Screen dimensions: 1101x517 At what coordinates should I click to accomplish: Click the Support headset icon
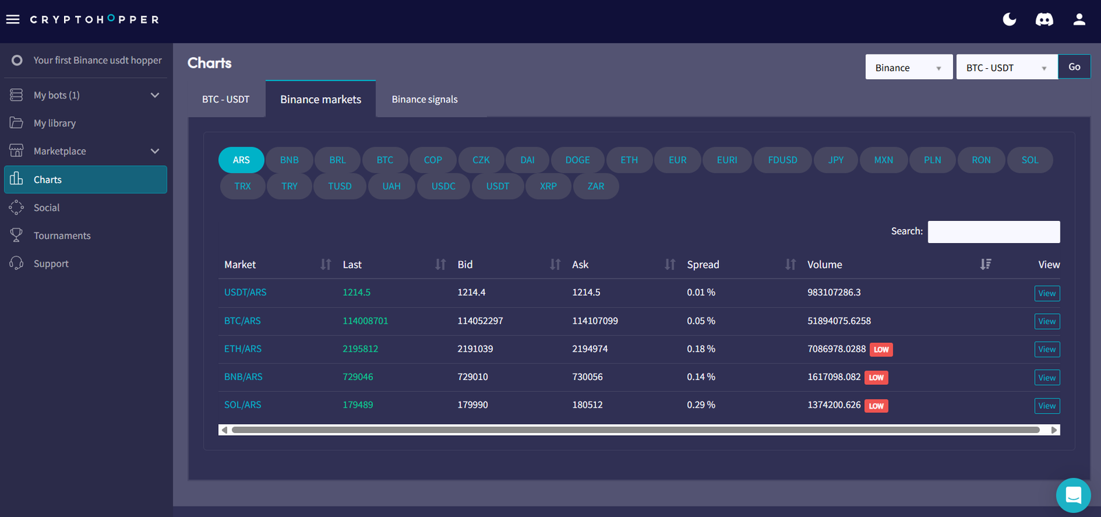click(x=17, y=263)
